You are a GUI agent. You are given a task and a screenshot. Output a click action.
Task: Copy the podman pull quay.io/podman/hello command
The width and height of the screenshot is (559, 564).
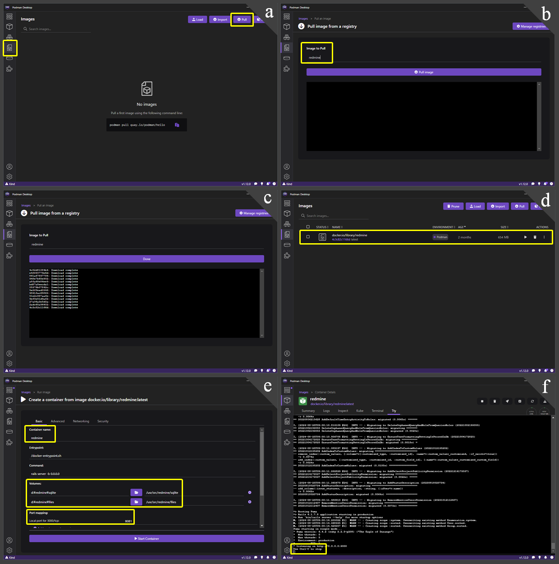pyautogui.click(x=177, y=125)
